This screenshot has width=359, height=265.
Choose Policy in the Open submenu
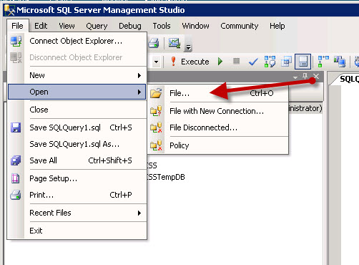coord(218,145)
